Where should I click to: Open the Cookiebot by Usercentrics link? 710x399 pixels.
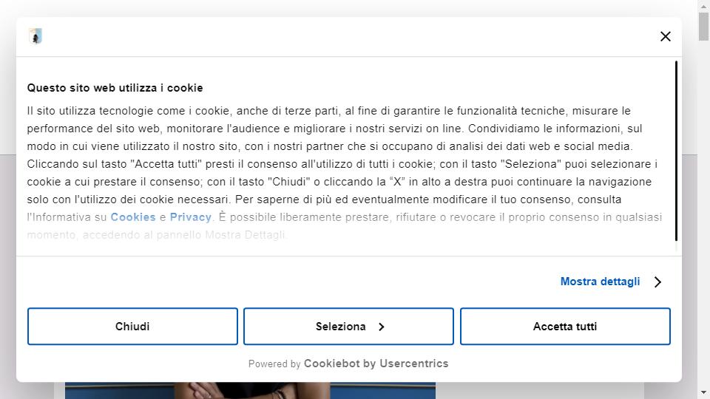click(x=376, y=364)
